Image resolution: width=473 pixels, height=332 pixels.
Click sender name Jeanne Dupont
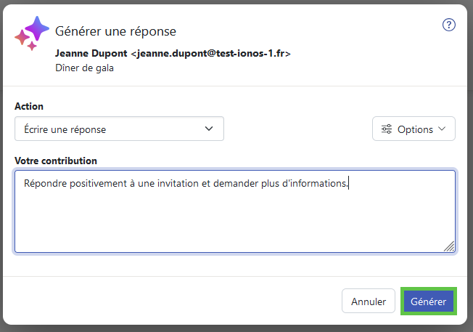(x=91, y=53)
